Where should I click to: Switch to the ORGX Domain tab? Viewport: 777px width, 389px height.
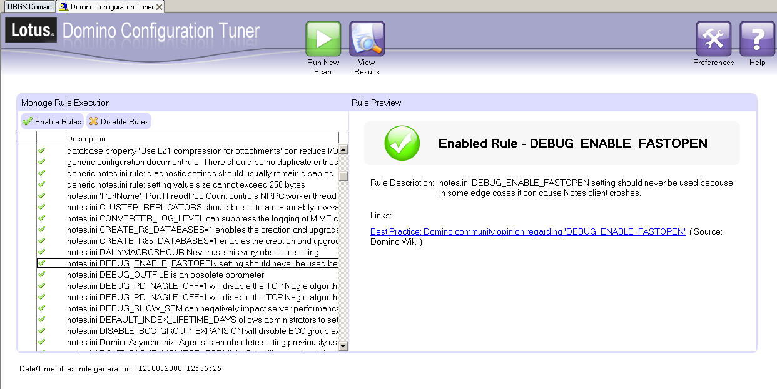click(x=29, y=6)
